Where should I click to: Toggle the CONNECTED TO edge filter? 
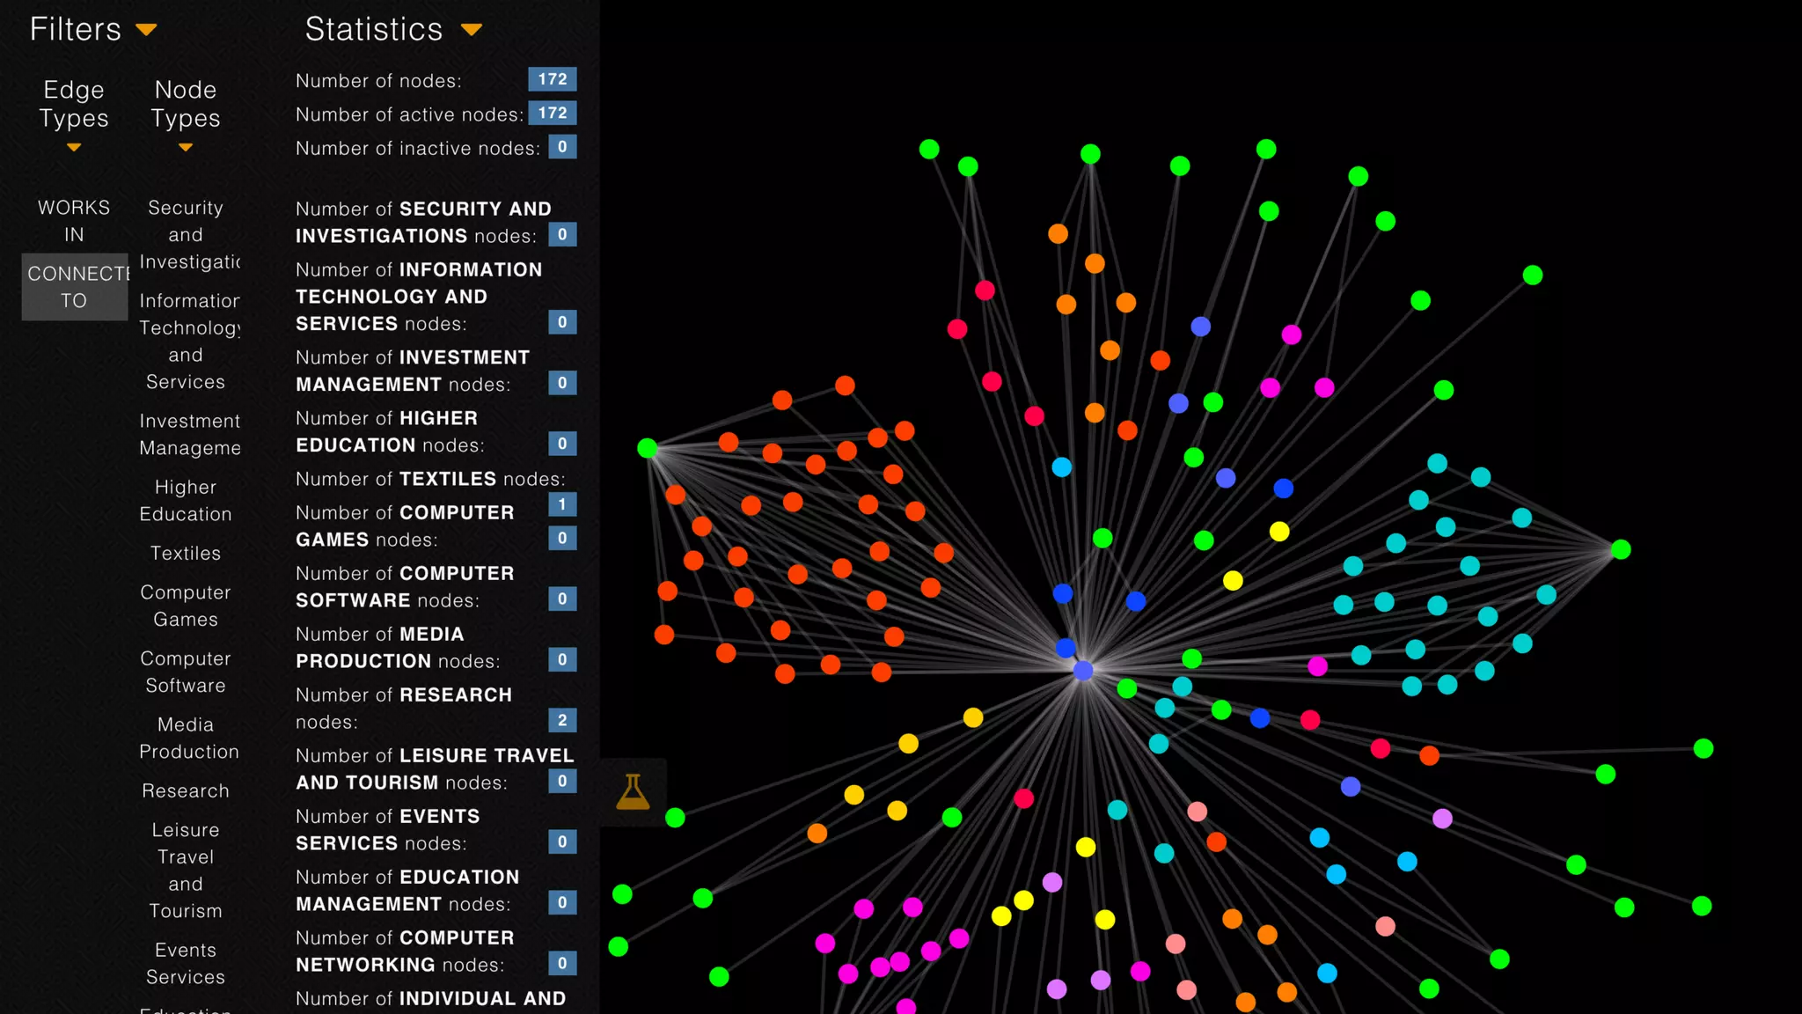[74, 287]
